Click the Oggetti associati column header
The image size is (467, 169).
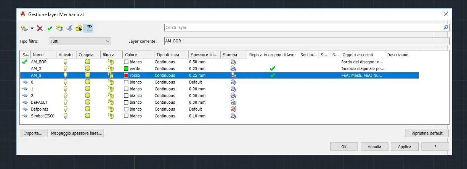363,55
